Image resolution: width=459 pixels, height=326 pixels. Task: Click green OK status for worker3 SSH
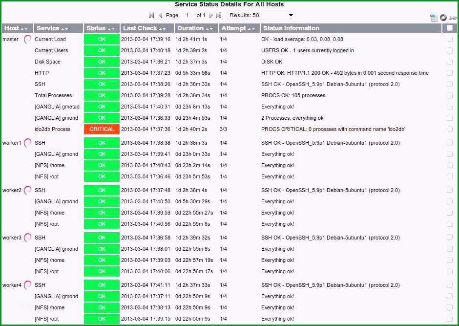102,238
